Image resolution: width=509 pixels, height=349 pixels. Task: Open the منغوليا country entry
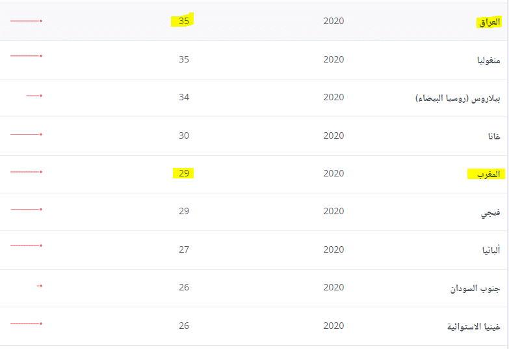click(486, 60)
